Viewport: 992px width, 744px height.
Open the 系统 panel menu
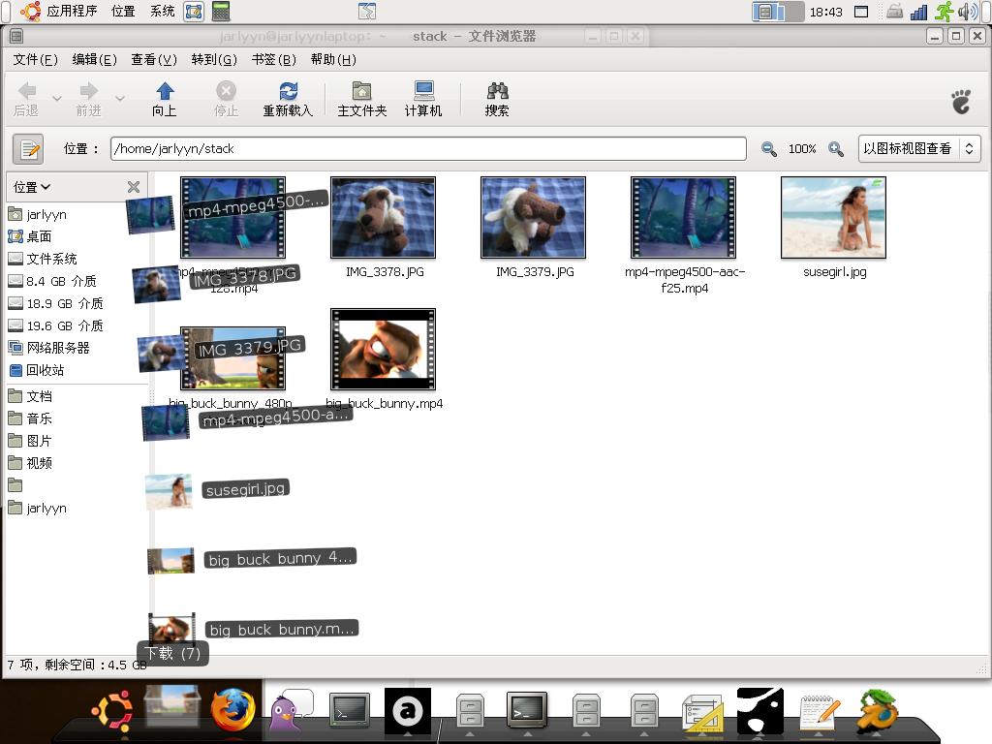click(163, 12)
